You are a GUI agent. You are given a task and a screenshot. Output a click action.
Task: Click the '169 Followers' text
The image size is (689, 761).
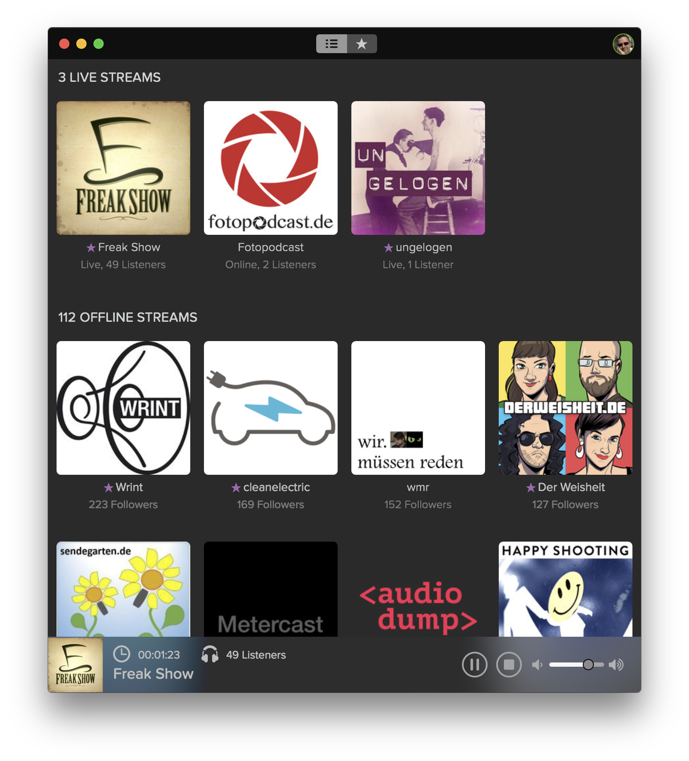coord(271,505)
